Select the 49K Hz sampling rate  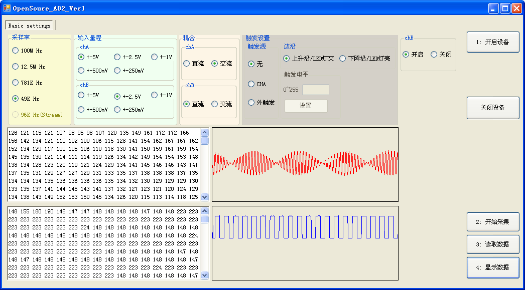pyautogui.click(x=26, y=99)
